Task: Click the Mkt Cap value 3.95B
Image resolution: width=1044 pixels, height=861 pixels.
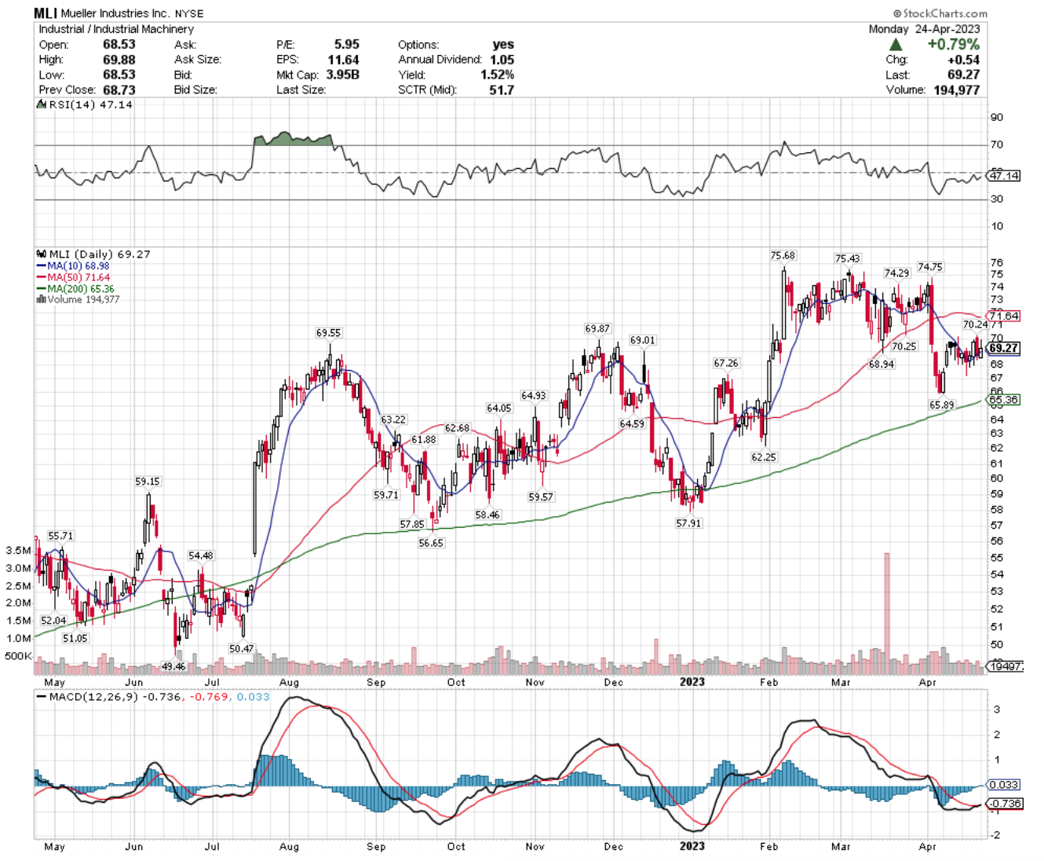Action: [x=342, y=75]
